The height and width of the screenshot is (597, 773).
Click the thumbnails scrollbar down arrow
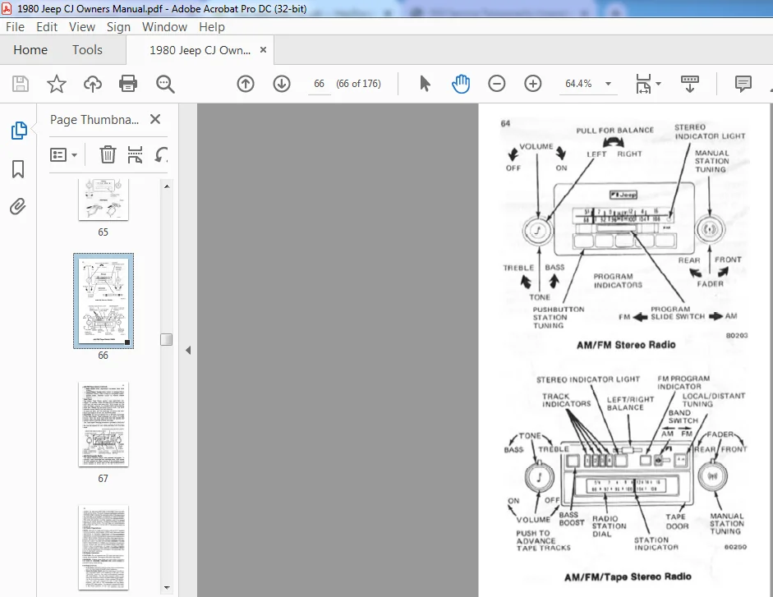(167, 587)
